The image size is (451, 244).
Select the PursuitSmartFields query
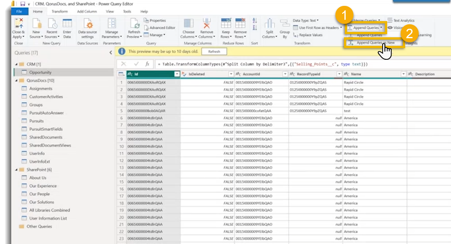point(46,129)
